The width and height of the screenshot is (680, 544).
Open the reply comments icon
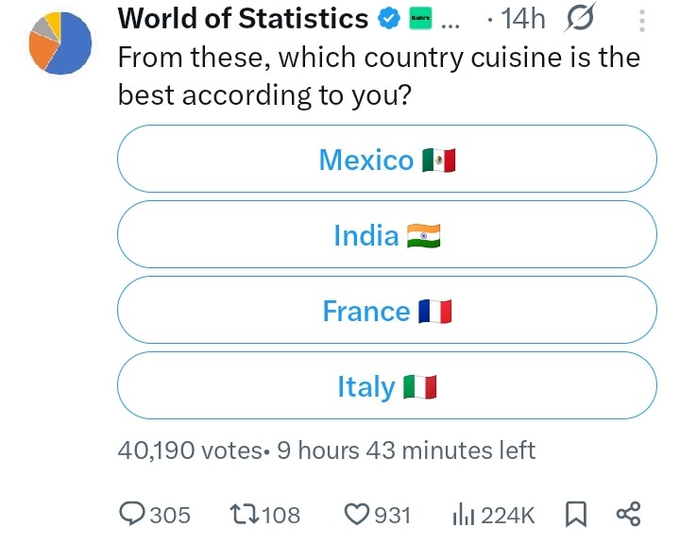132,514
